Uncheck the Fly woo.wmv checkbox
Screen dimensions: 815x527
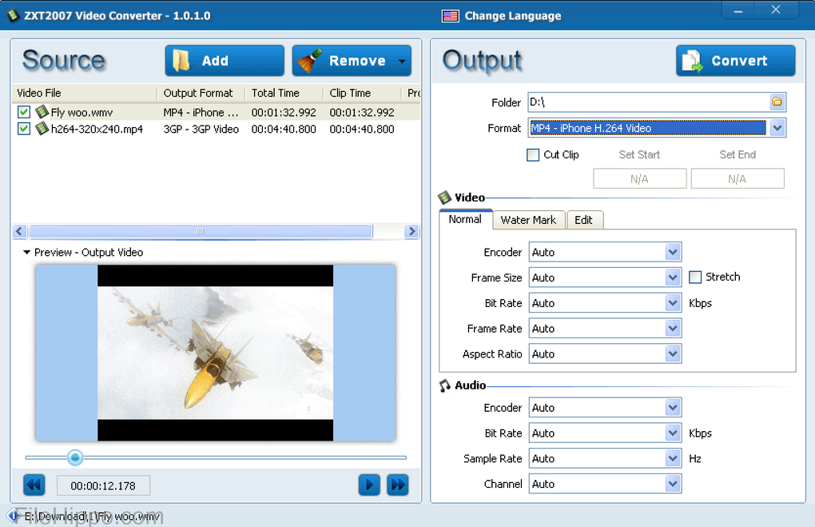24,113
